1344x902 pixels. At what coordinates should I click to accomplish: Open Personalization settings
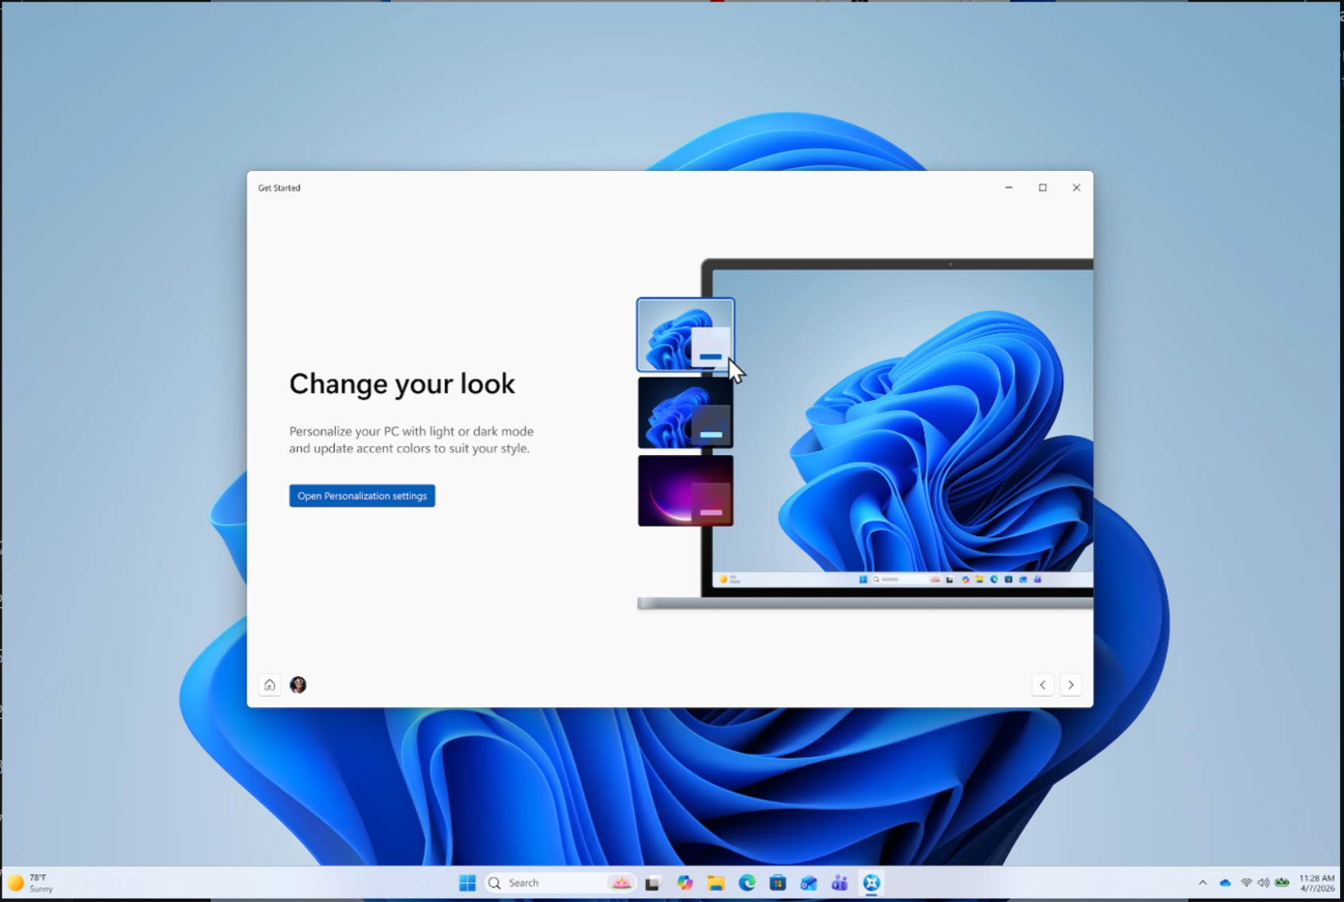[x=362, y=496]
